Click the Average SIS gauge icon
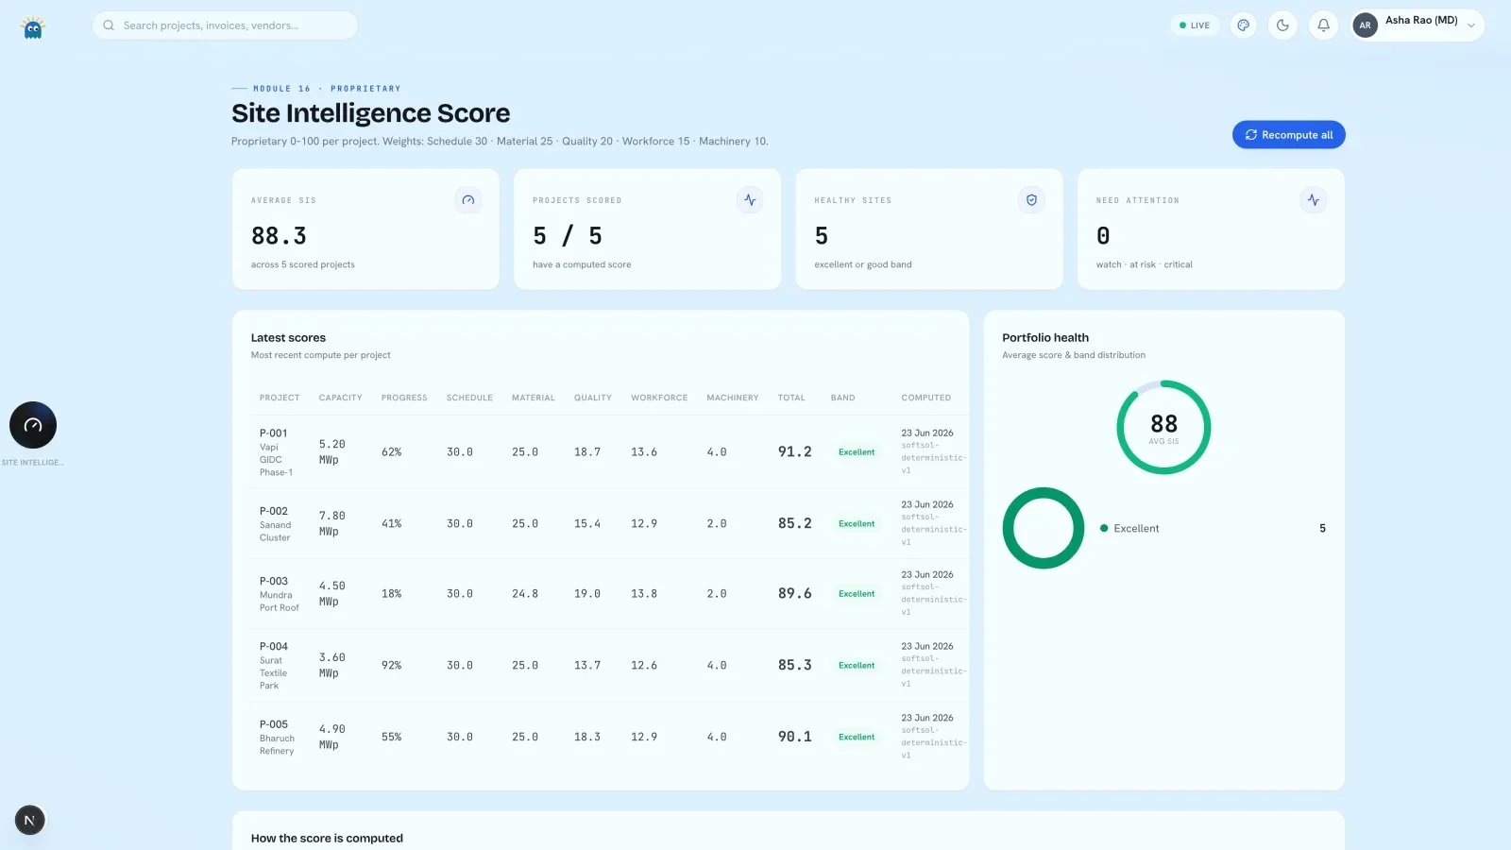Image resolution: width=1511 pixels, height=850 pixels. pyautogui.click(x=468, y=200)
